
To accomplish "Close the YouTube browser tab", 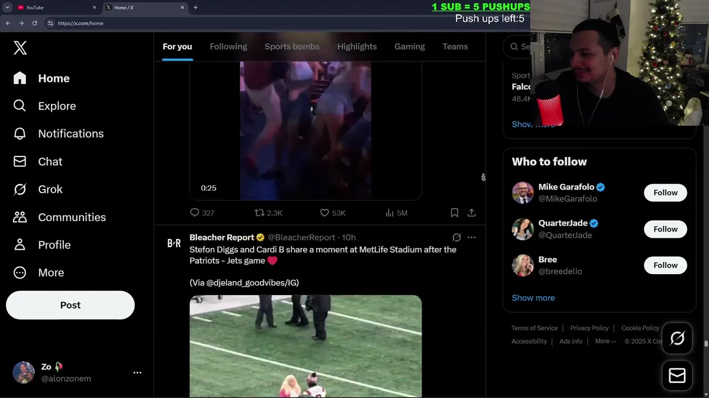I will click(x=94, y=7).
